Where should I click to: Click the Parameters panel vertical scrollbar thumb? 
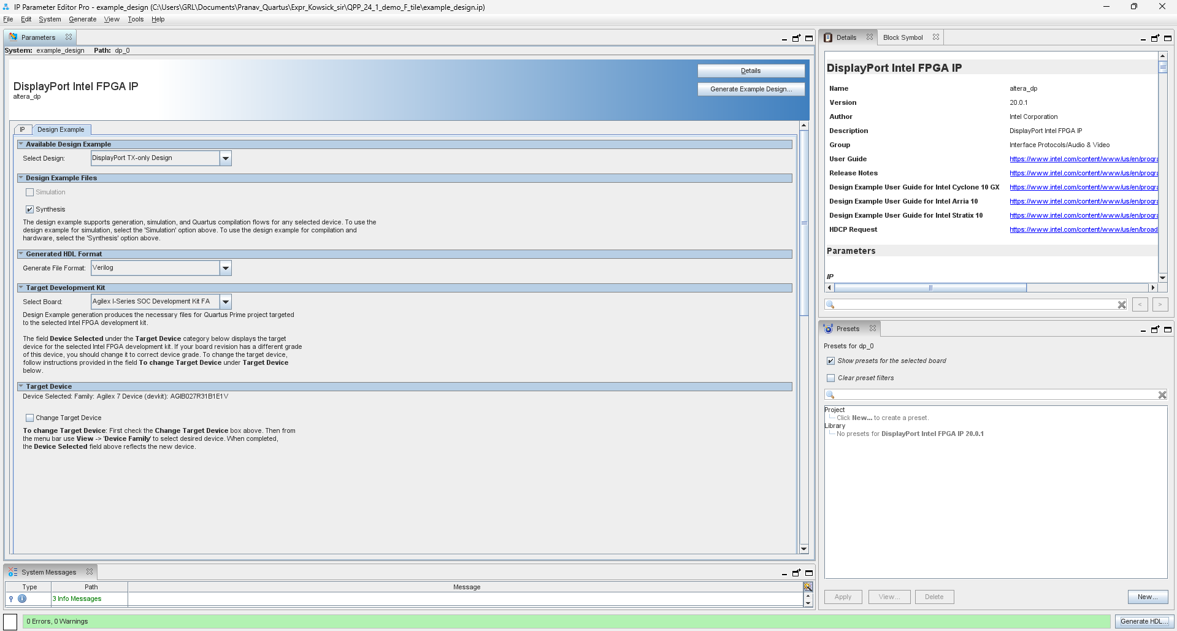pos(804,223)
